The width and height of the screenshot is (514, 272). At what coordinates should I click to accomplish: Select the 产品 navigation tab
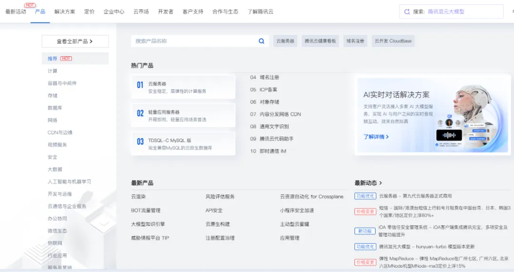click(x=40, y=11)
